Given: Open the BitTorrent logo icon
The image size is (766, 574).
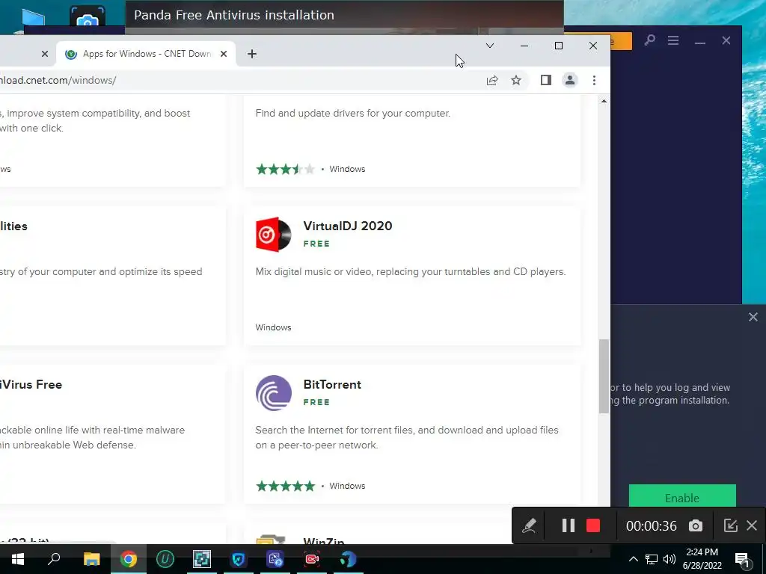Looking at the screenshot, I should [274, 393].
